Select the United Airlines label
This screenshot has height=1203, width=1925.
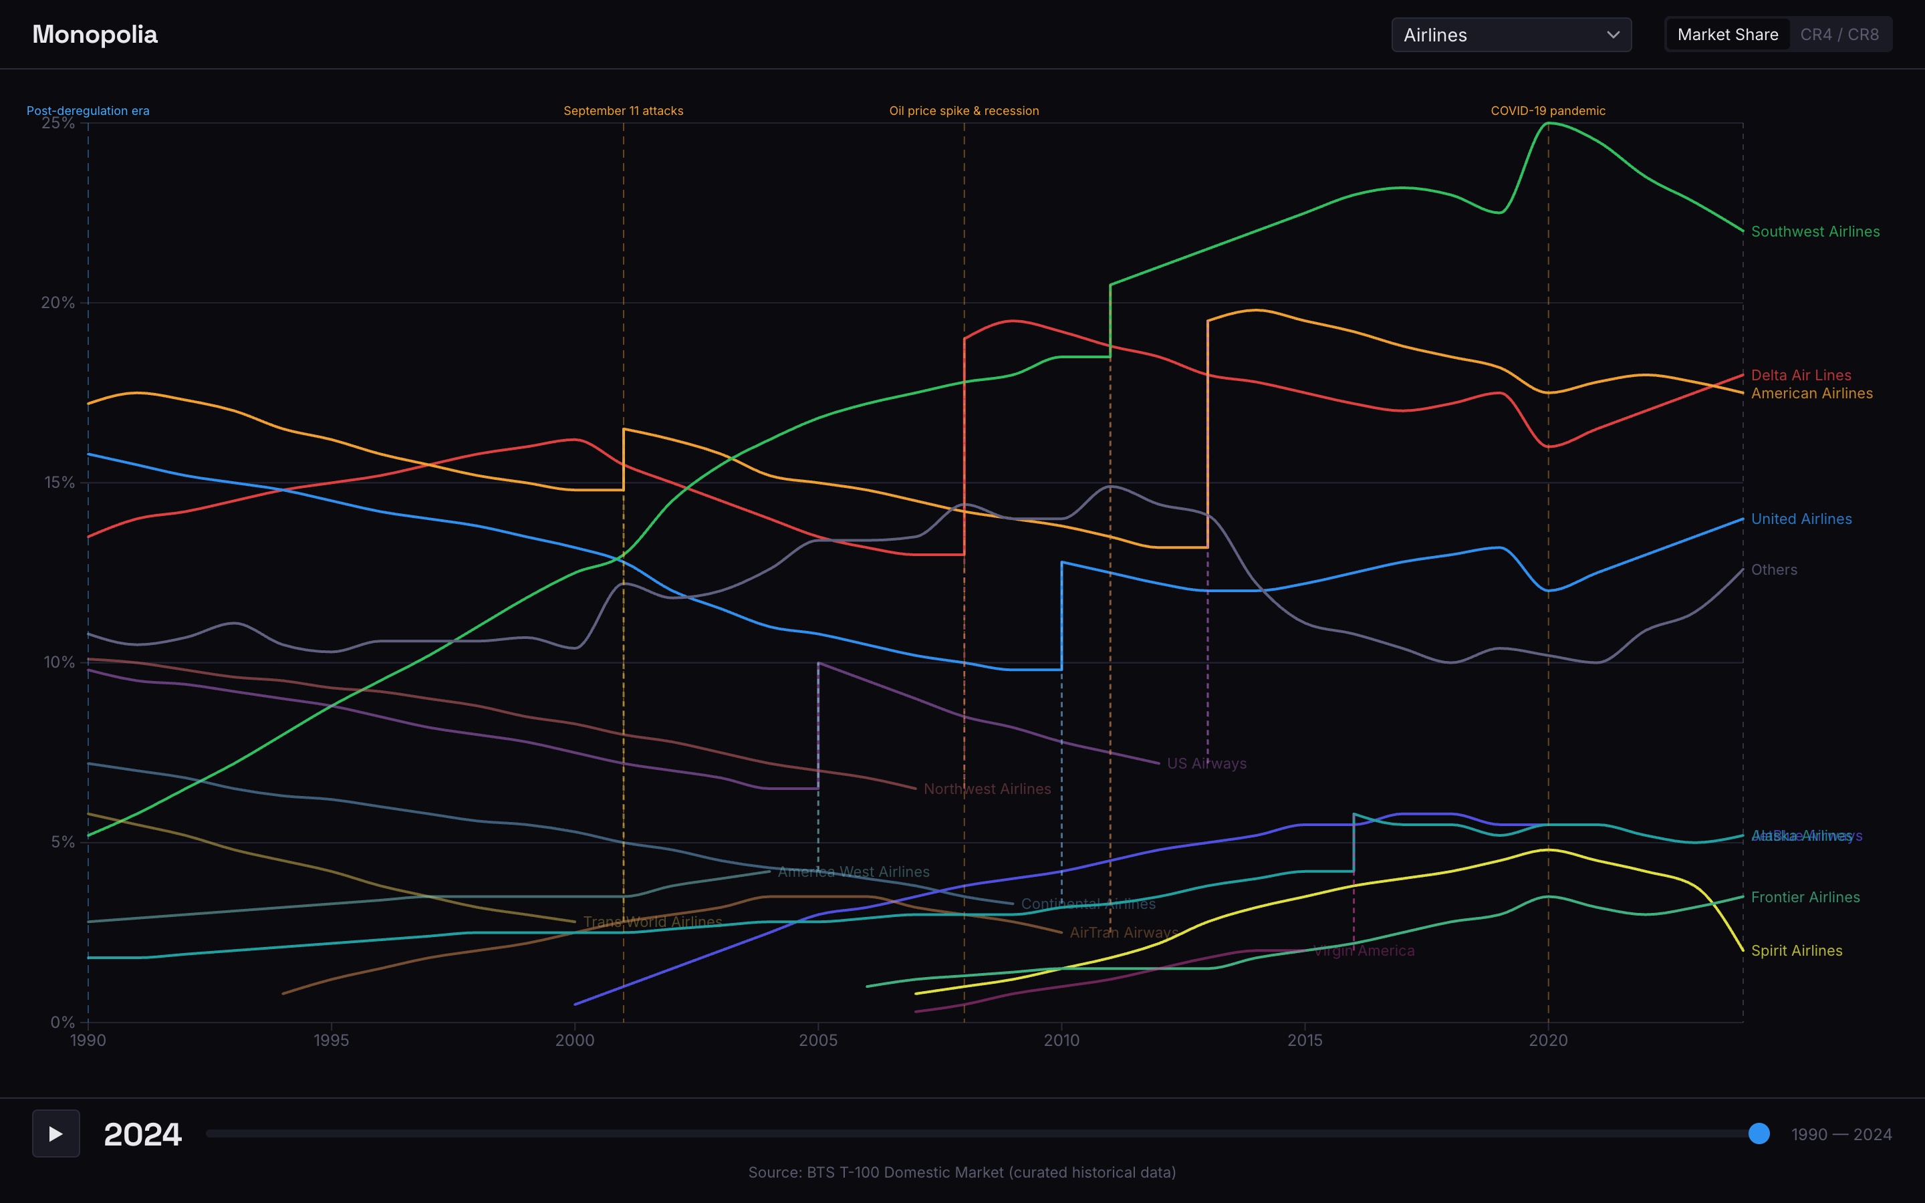[1802, 519]
